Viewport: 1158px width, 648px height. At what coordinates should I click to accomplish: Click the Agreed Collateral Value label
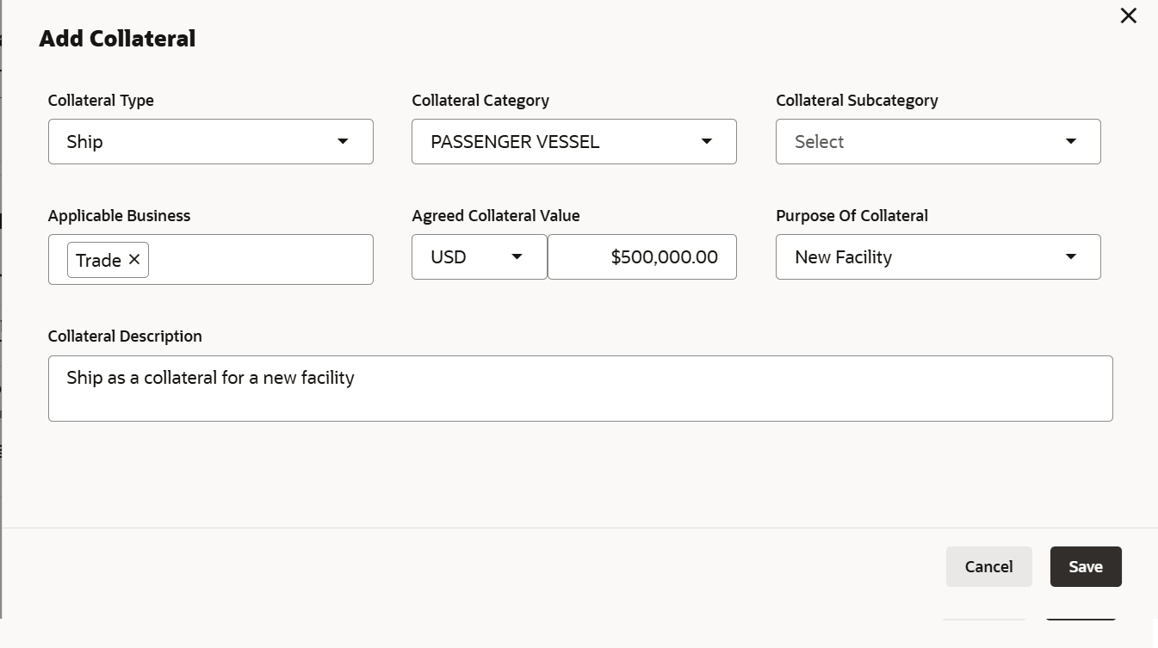tap(496, 215)
